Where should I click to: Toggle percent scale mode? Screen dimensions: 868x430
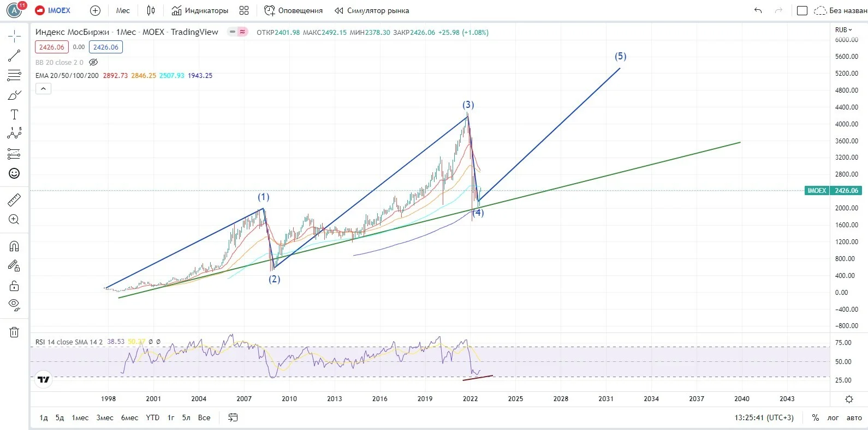(815, 417)
